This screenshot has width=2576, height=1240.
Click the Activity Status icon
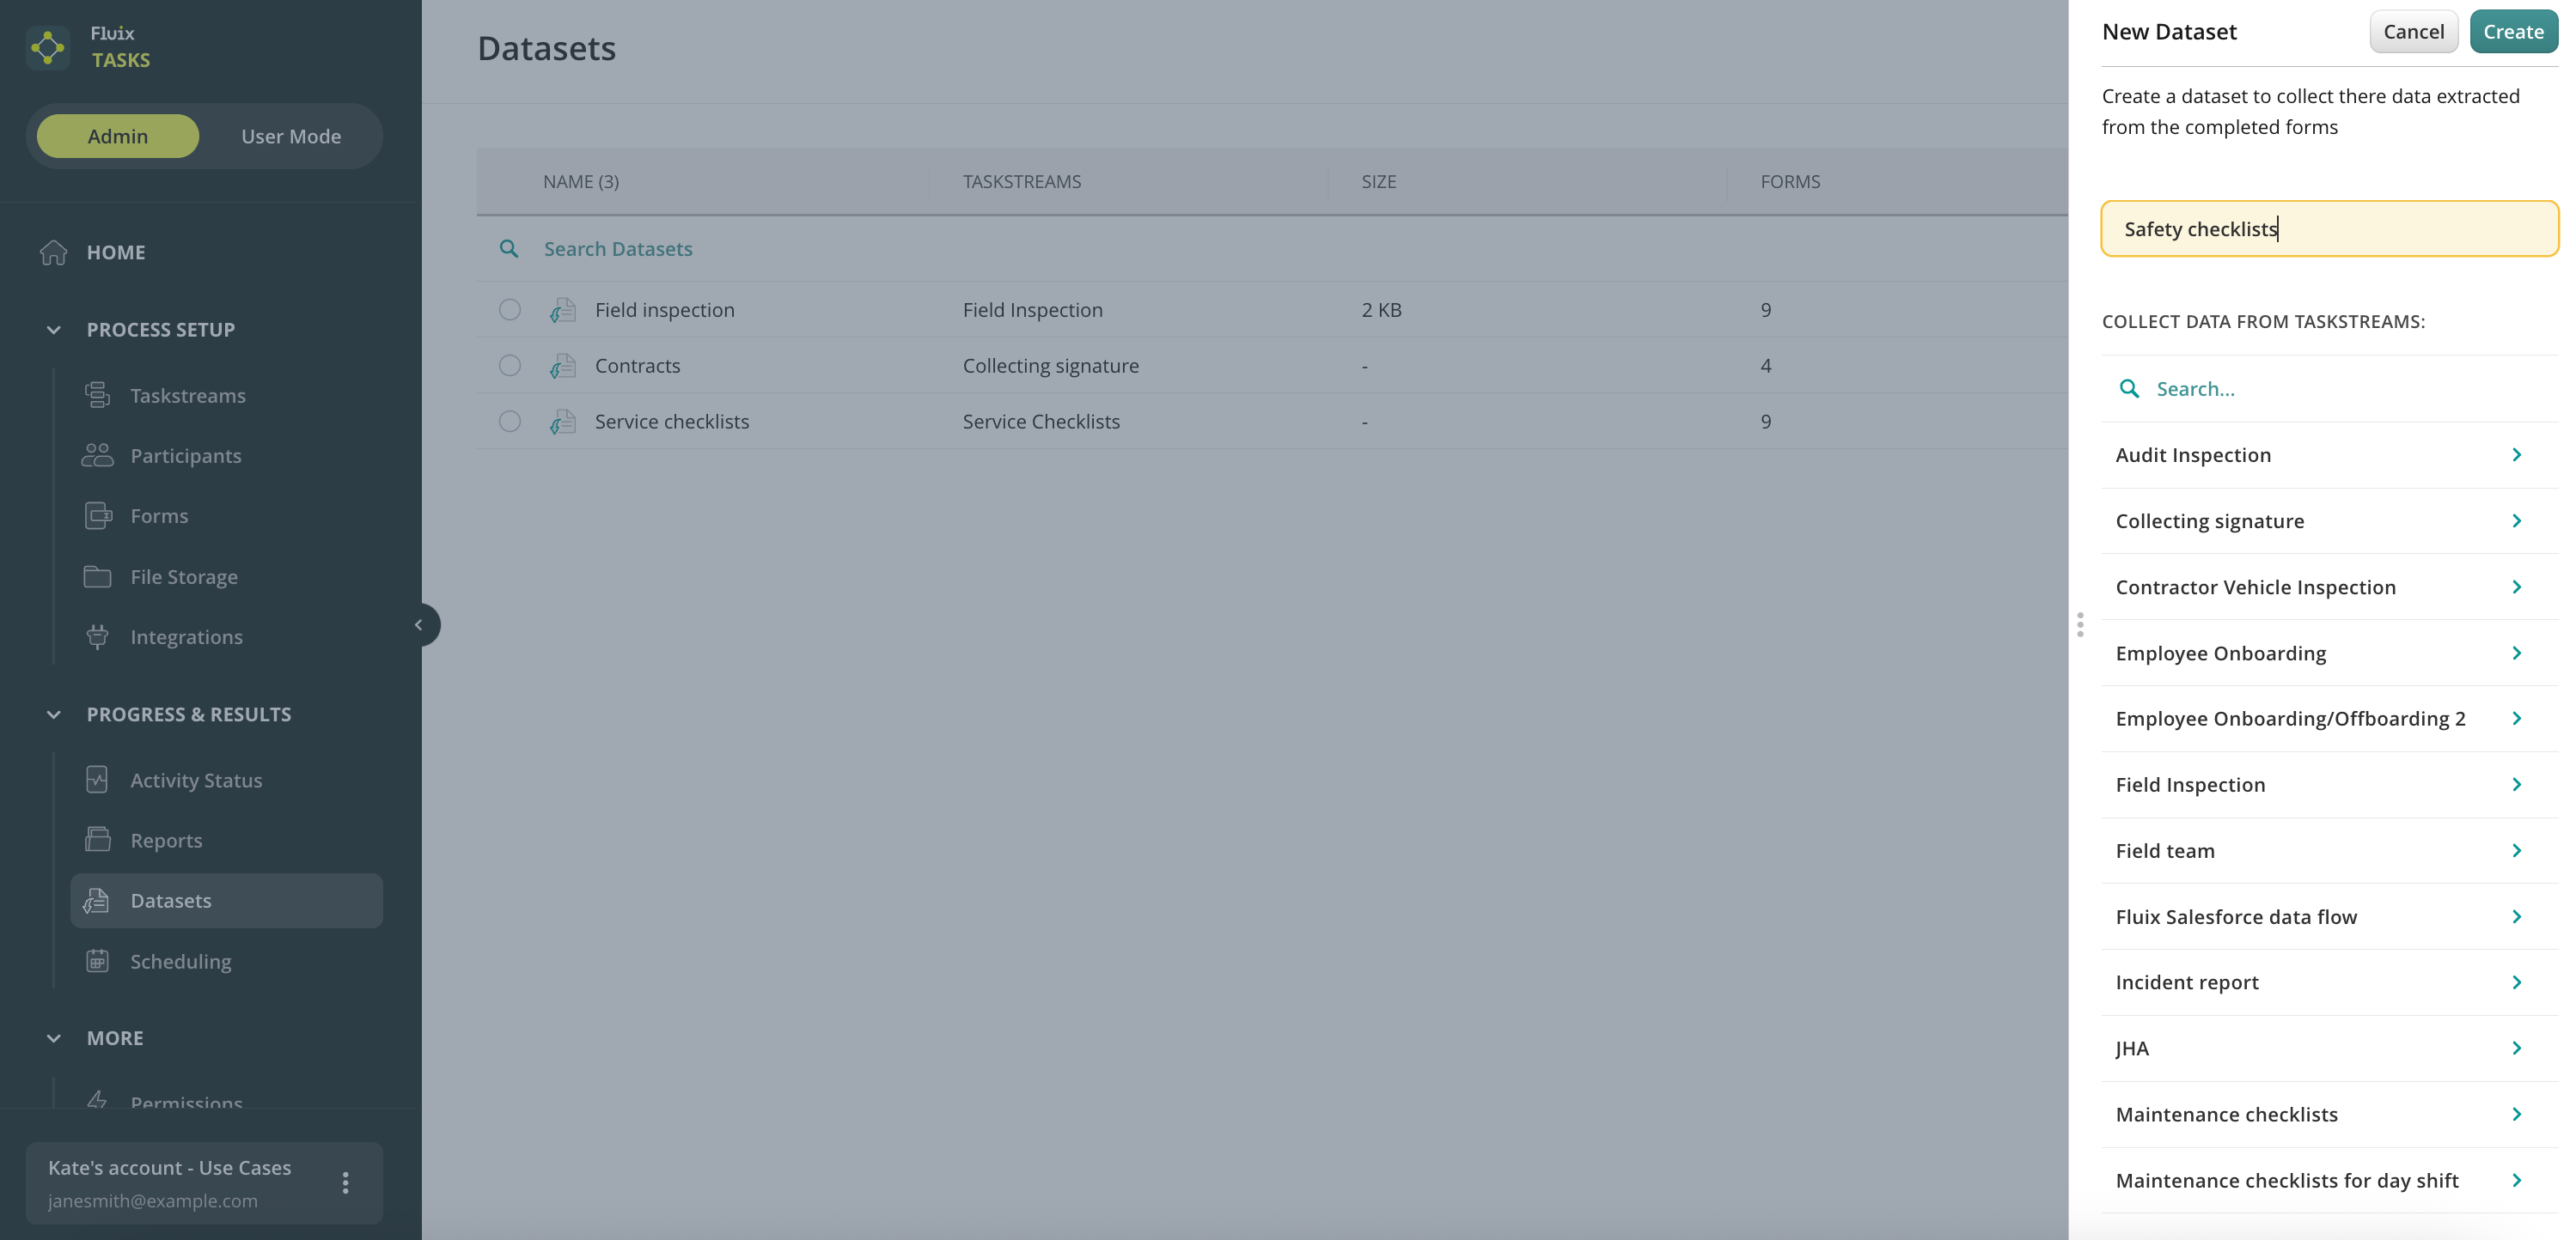pos(97,780)
